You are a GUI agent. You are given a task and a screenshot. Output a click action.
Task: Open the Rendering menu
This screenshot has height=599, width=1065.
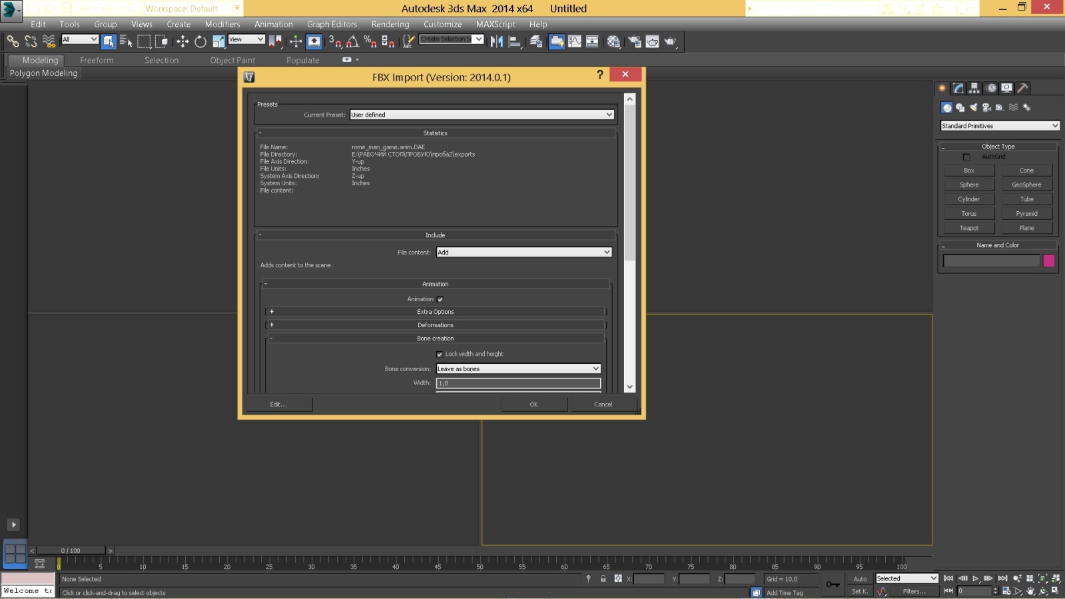coord(390,24)
